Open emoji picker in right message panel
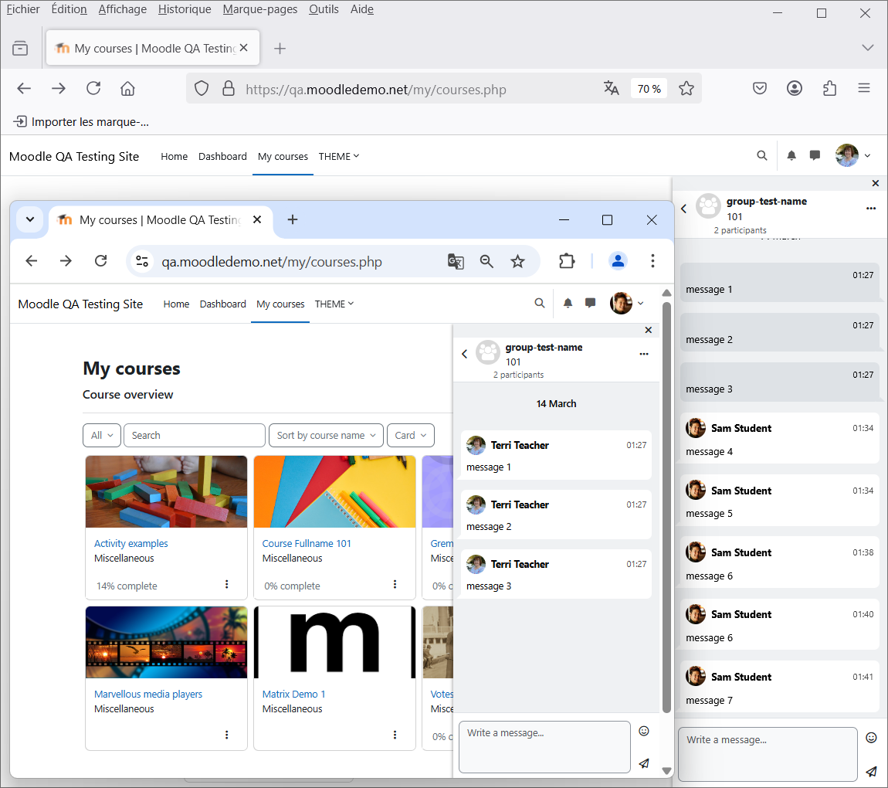Image resolution: width=888 pixels, height=788 pixels. [x=872, y=738]
